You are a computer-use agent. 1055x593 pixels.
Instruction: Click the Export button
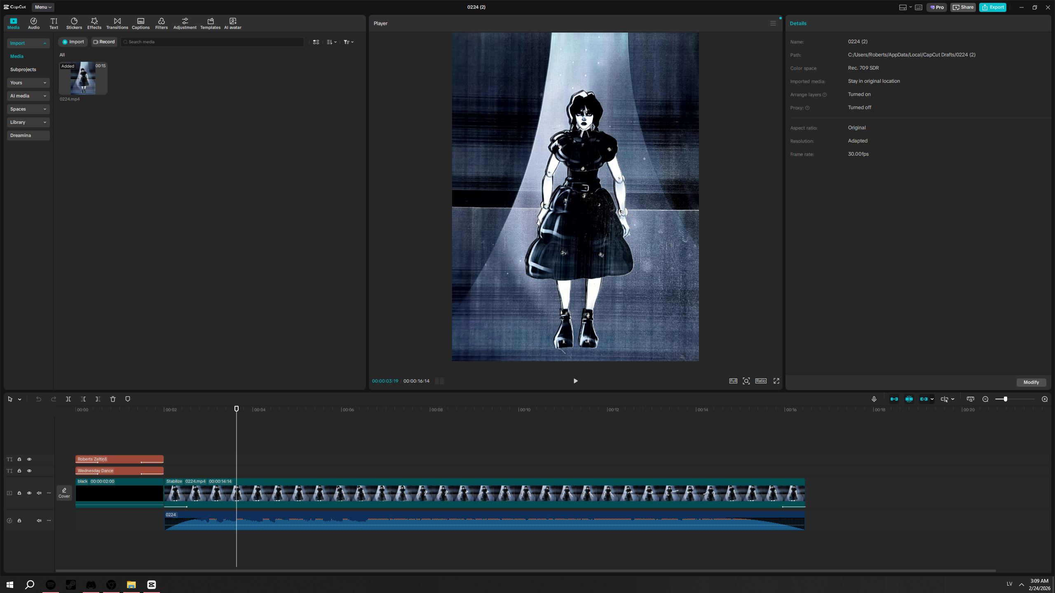(993, 7)
